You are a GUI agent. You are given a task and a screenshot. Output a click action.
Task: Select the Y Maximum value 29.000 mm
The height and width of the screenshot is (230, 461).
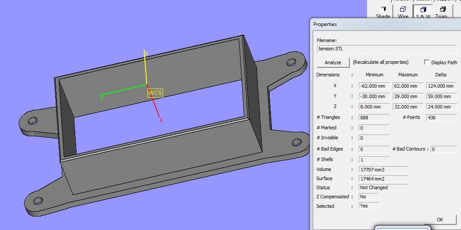click(x=408, y=96)
